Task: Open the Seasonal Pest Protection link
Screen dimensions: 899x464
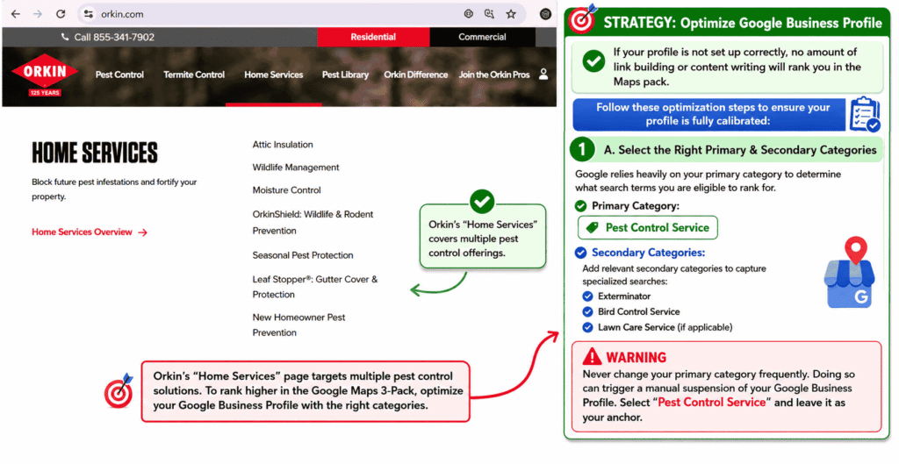Action: pyautogui.click(x=303, y=255)
